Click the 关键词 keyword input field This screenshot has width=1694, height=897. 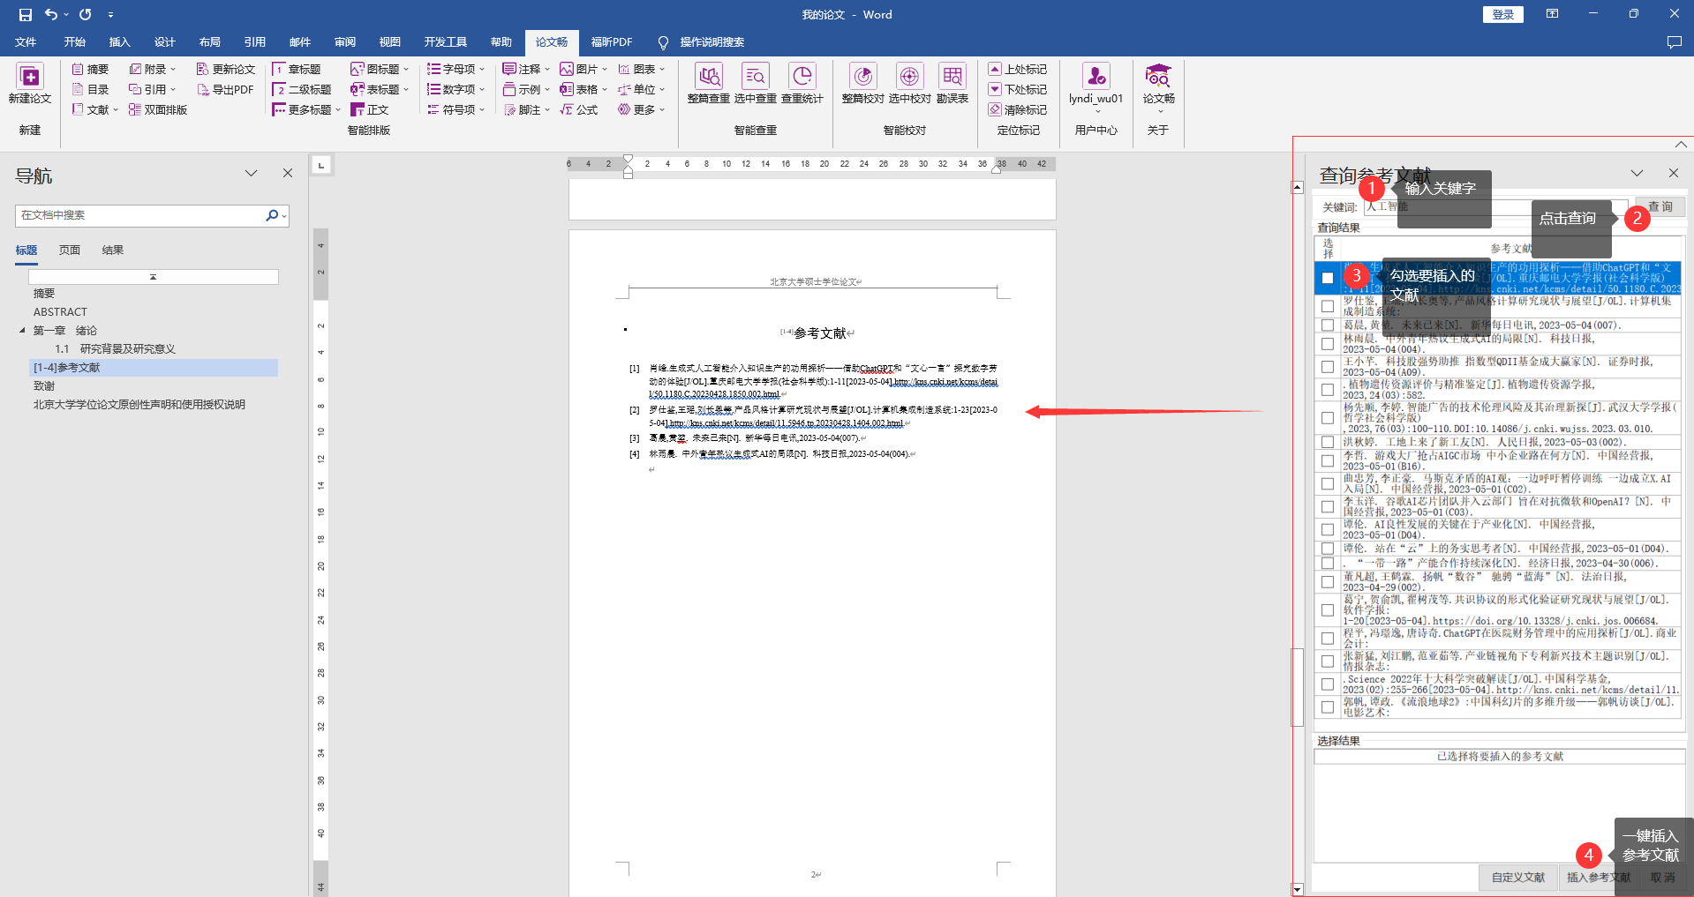click(1496, 207)
